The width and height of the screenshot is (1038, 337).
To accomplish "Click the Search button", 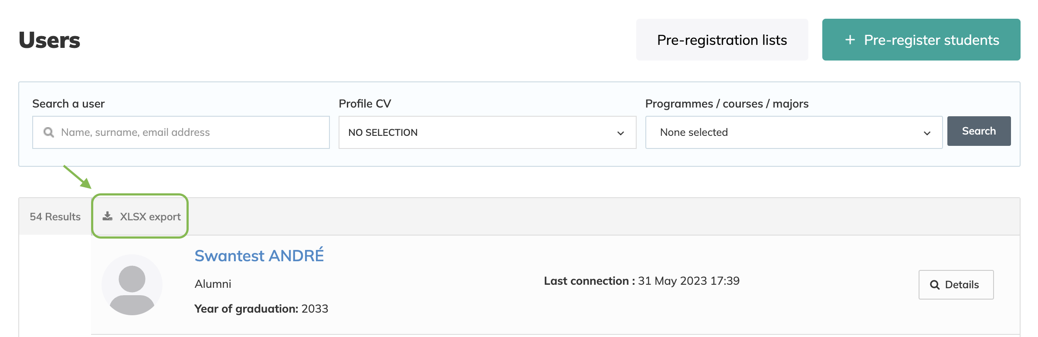I will pyautogui.click(x=979, y=131).
